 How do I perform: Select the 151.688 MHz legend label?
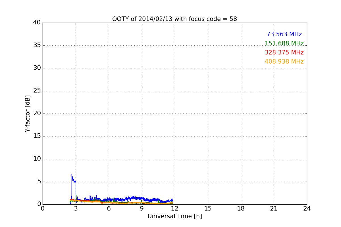(x=284, y=43)
